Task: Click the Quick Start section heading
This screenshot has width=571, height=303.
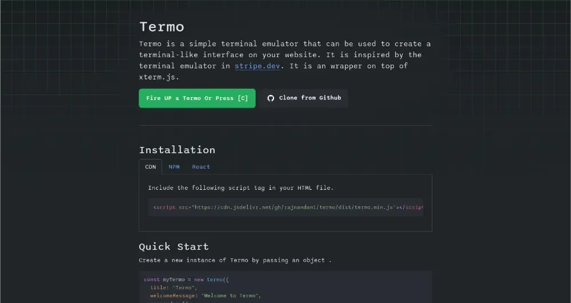Action: [x=174, y=247]
